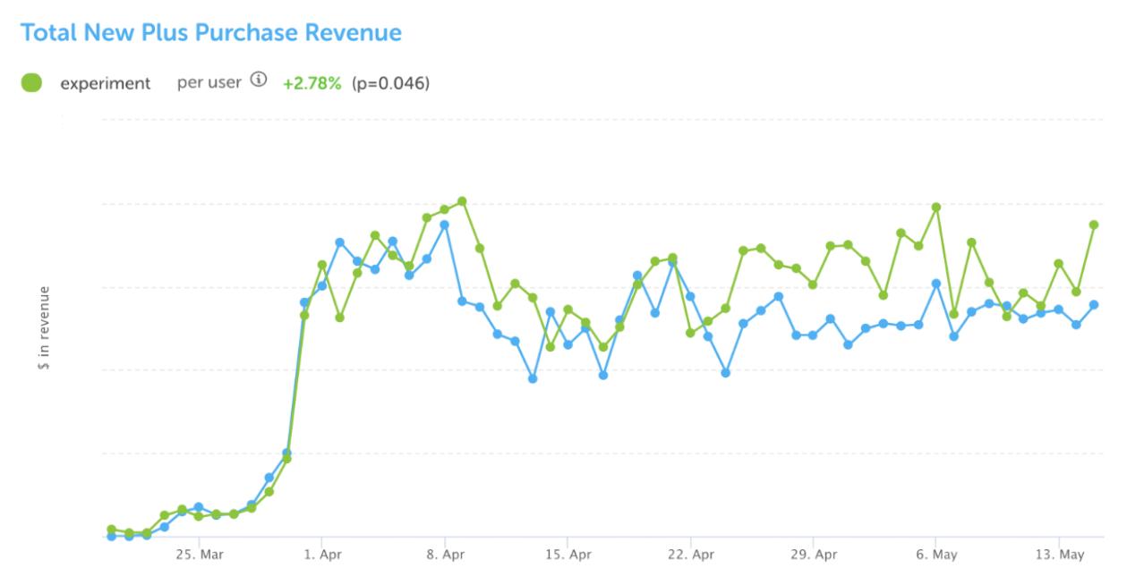Select the highest green data point near 6 May
1144x585 pixels.
click(x=936, y=206)
